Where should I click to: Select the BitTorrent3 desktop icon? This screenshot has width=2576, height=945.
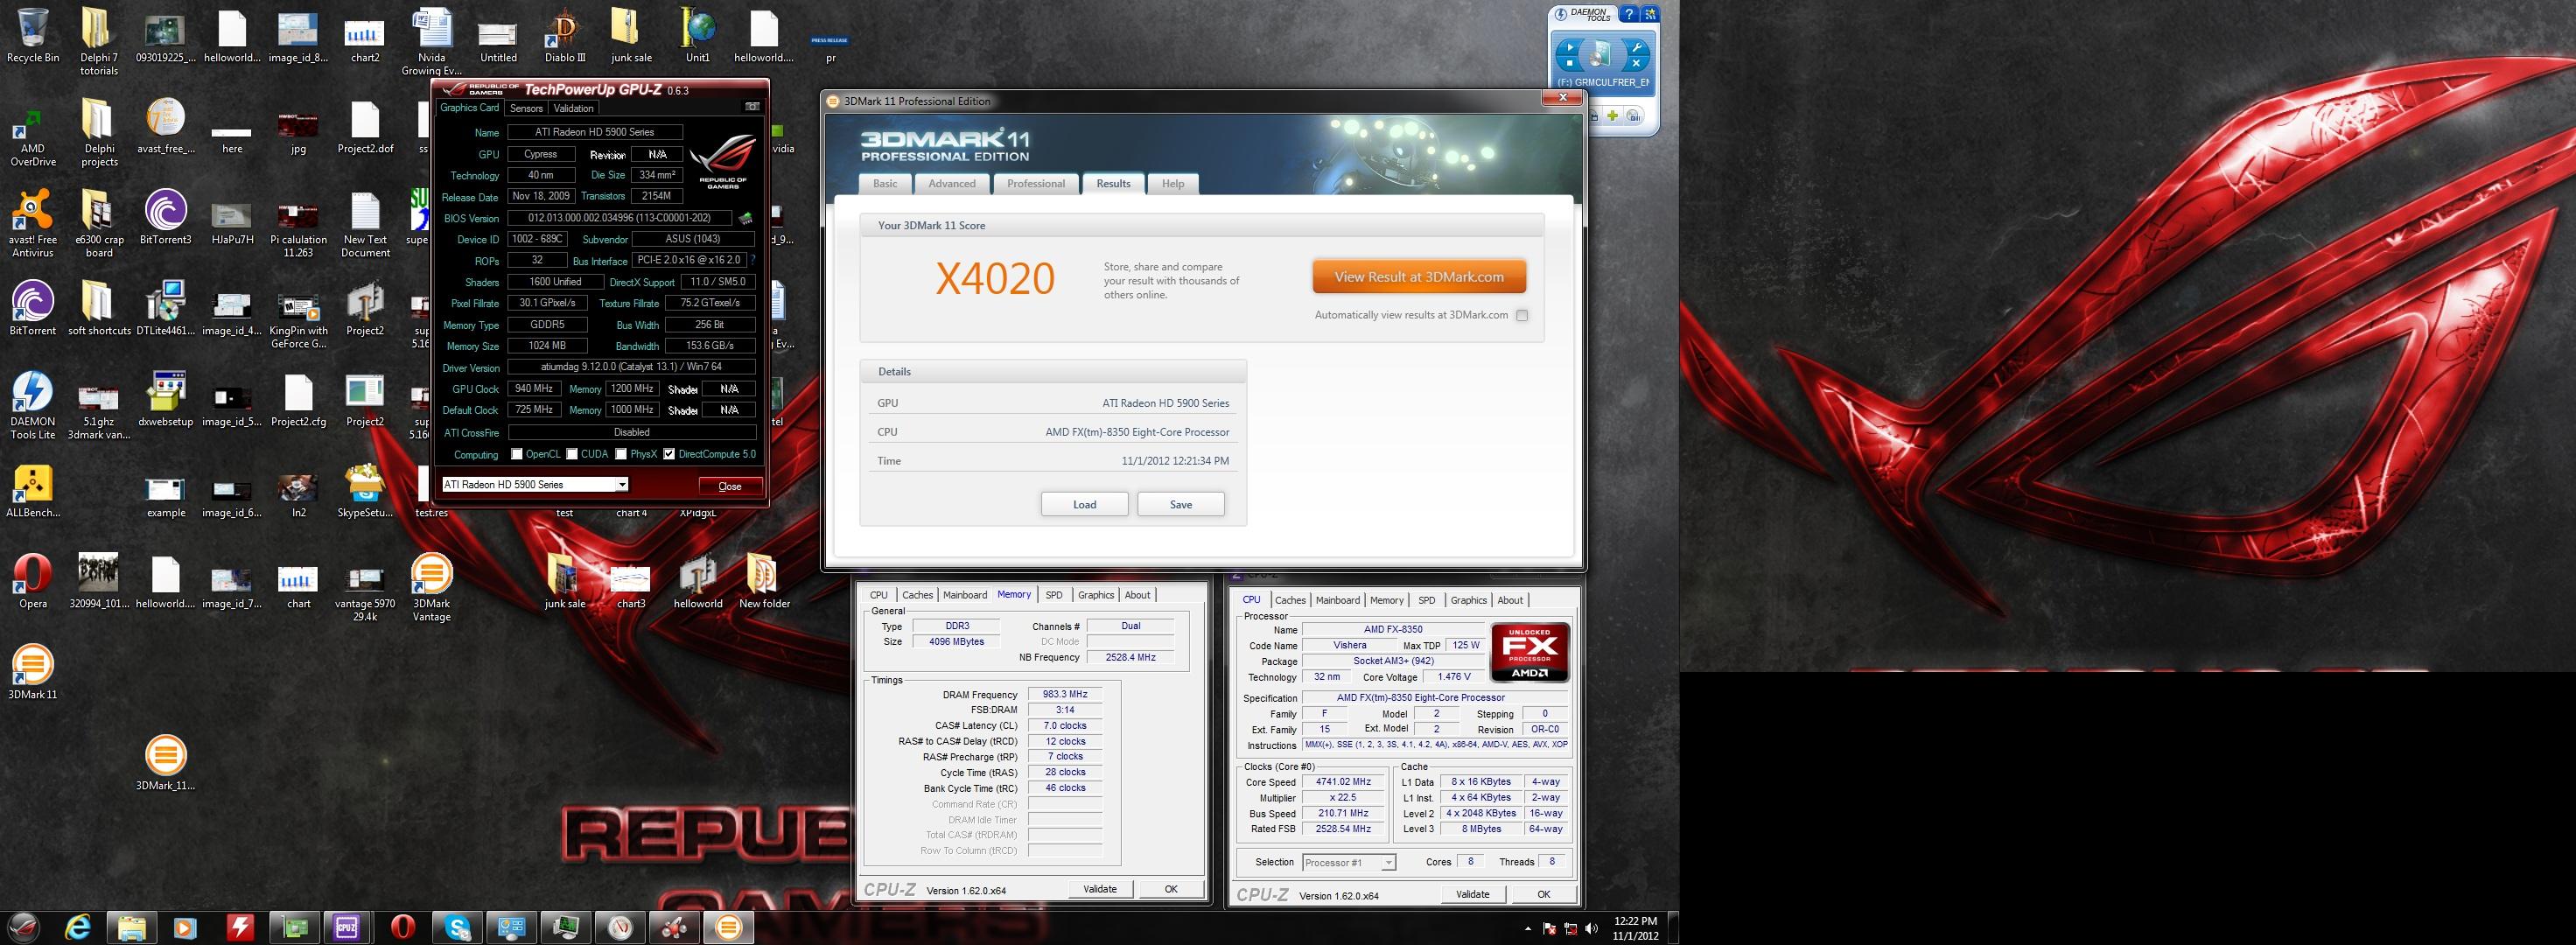click(166, 218)
